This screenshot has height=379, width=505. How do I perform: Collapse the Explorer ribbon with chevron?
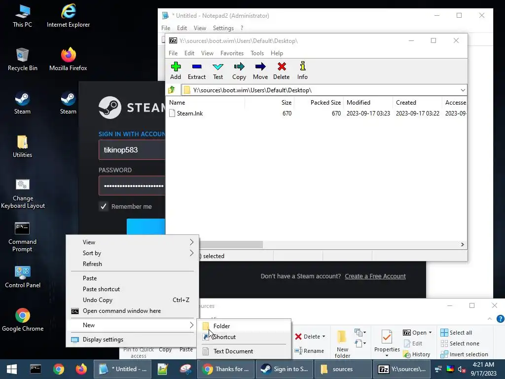pyautogui.click(x=490, y=319)
